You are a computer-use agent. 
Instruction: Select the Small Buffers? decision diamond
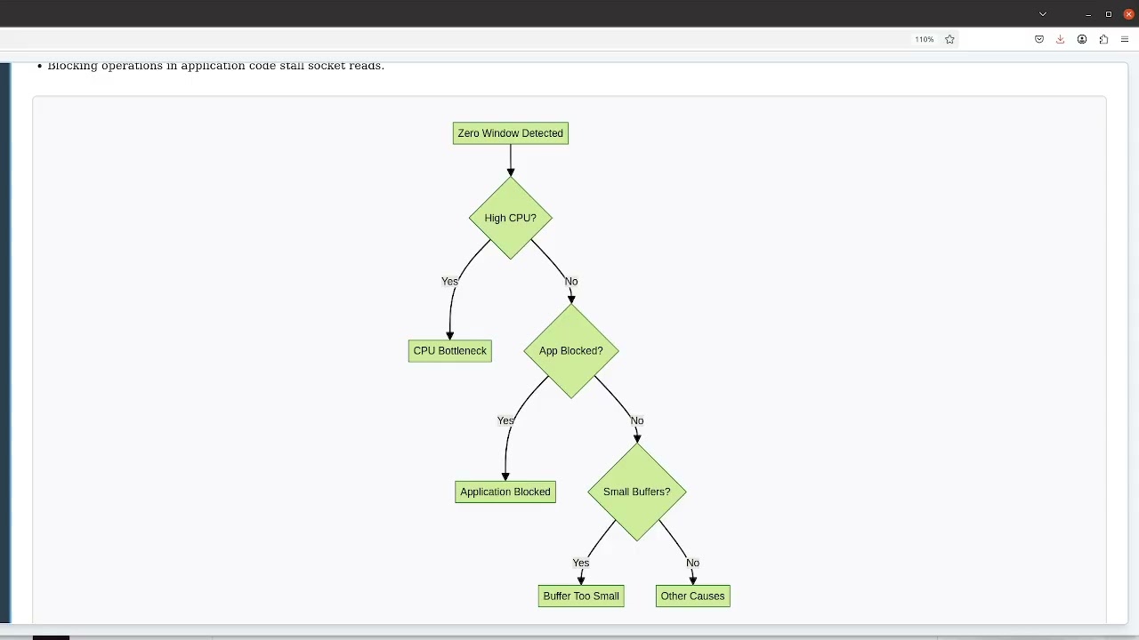pyautogui.click(x=637, y=492)
